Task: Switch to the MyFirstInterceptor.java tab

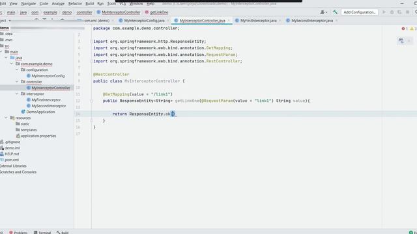Action: 258,20
